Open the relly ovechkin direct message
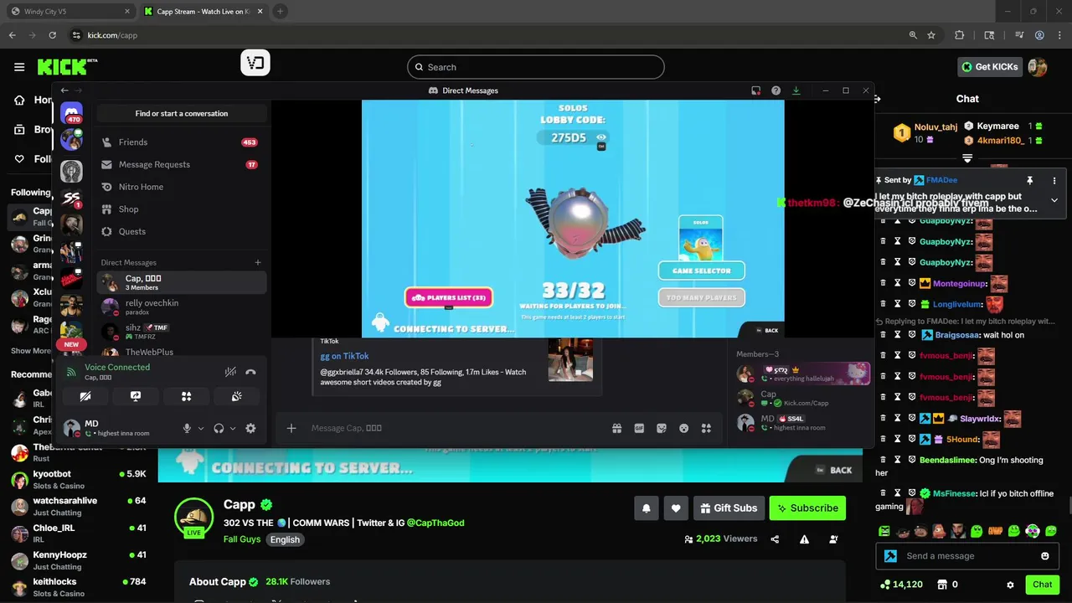 [182, 307]
